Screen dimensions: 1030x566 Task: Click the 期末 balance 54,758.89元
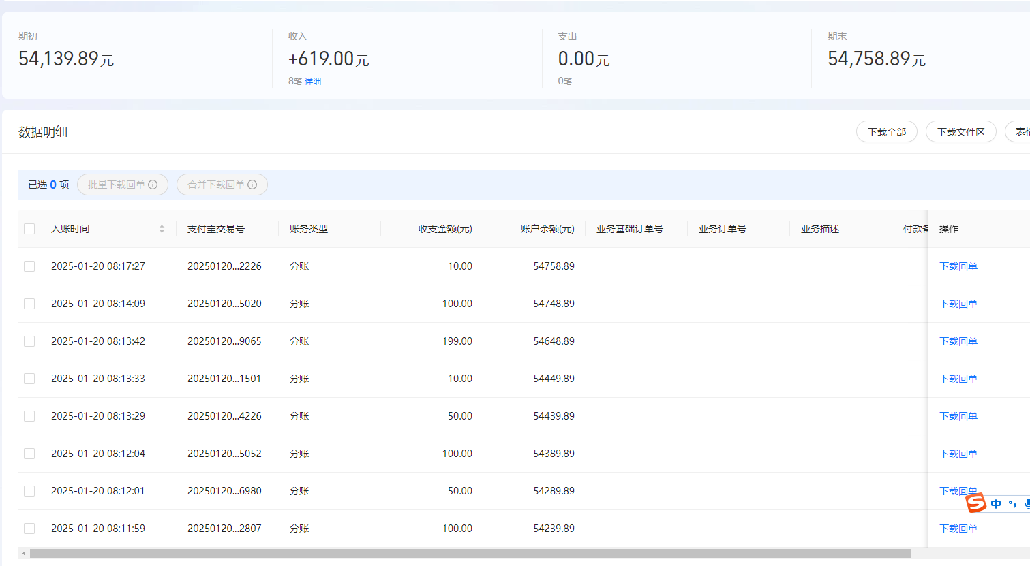(x=877, y=59)
